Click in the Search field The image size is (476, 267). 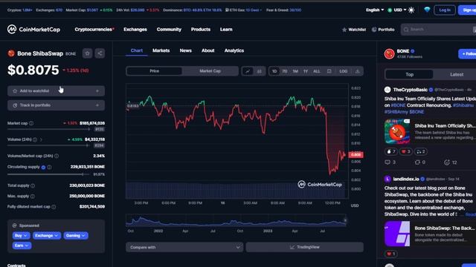[x=438, y=30]
